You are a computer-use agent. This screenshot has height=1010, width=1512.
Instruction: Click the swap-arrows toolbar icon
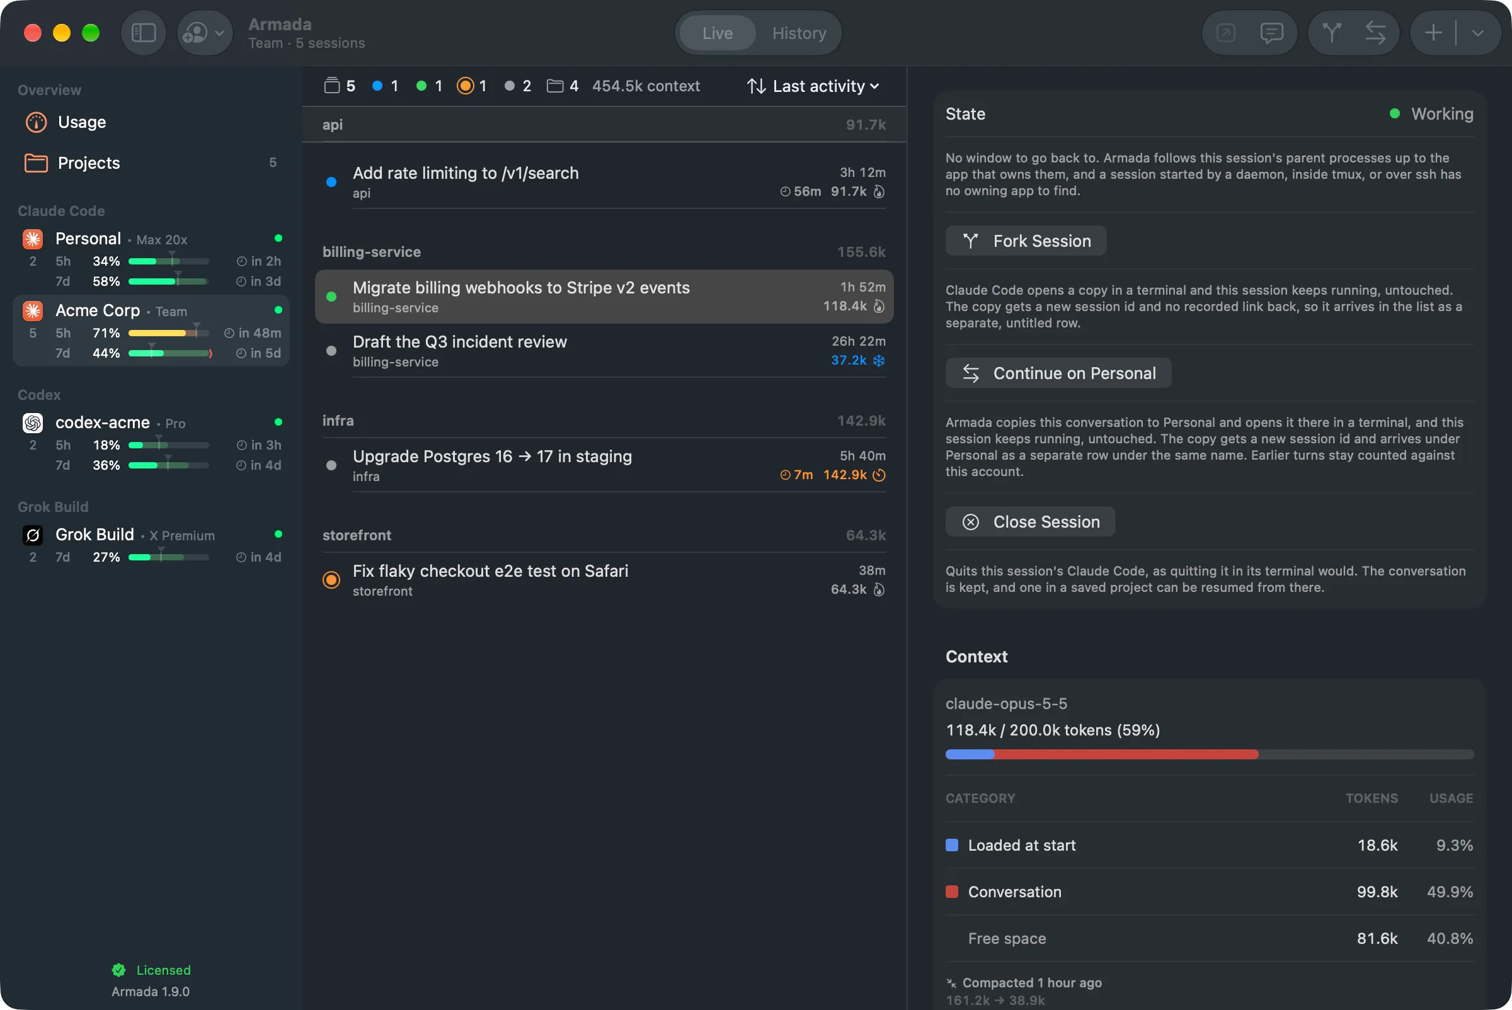click(x=1375, y=33)
